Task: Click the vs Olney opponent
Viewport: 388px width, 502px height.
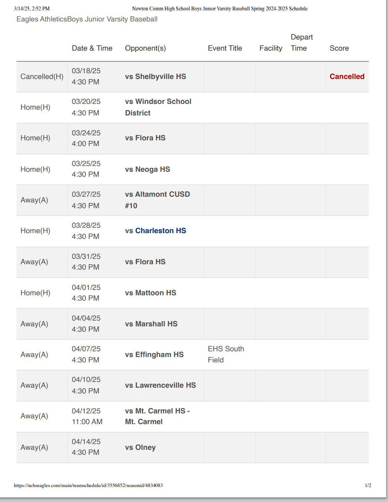Action: pos(140,447)
